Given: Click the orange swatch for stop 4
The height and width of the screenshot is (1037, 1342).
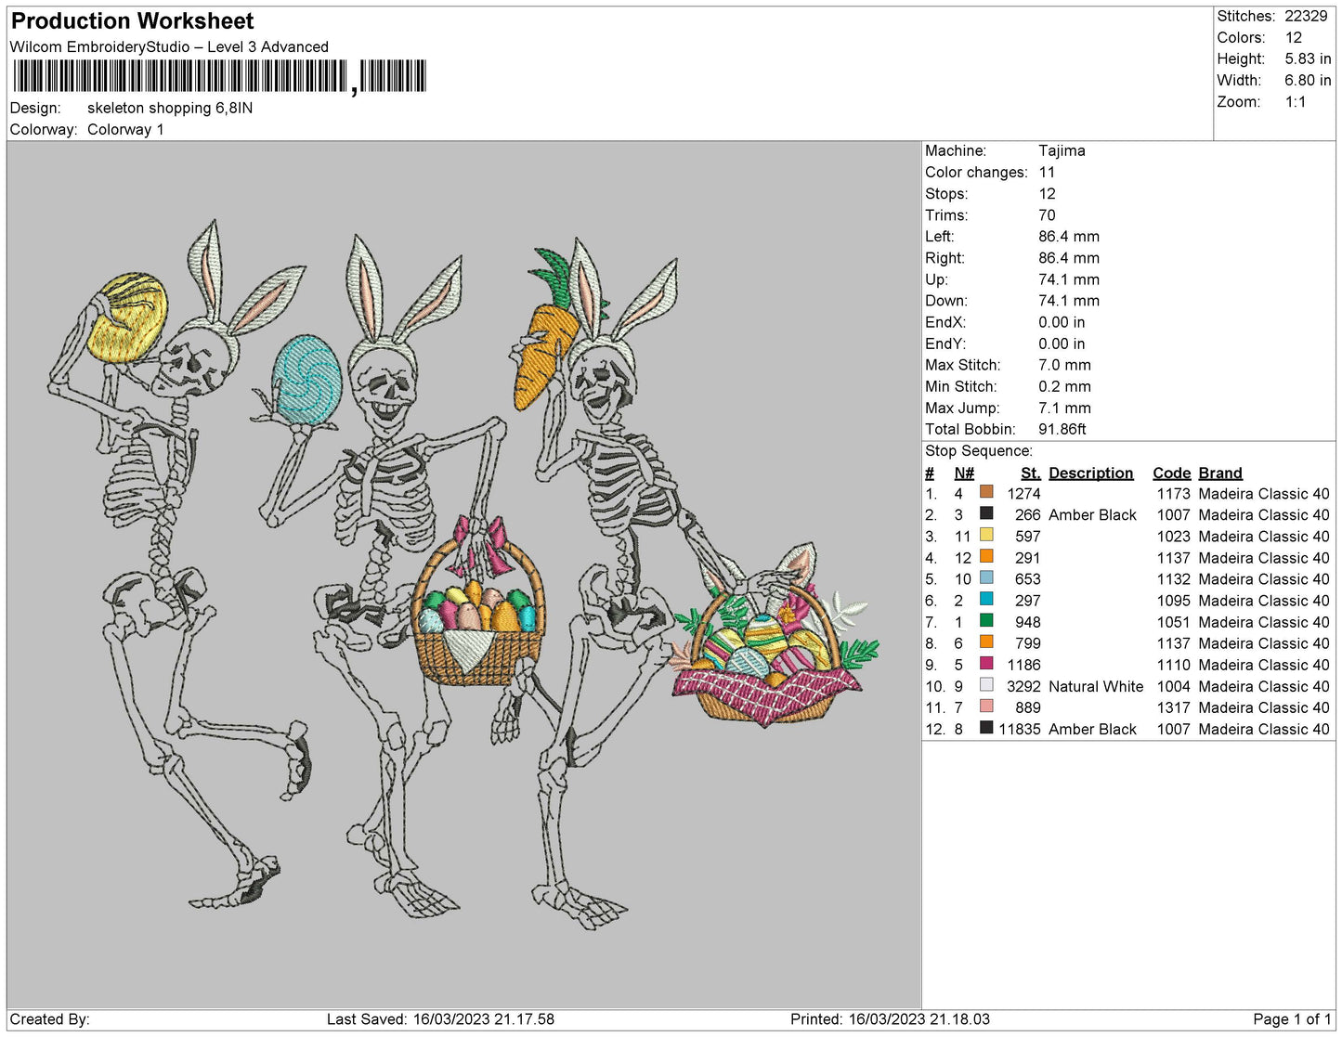Looking at the screenshot, I should tap(986, 556).
